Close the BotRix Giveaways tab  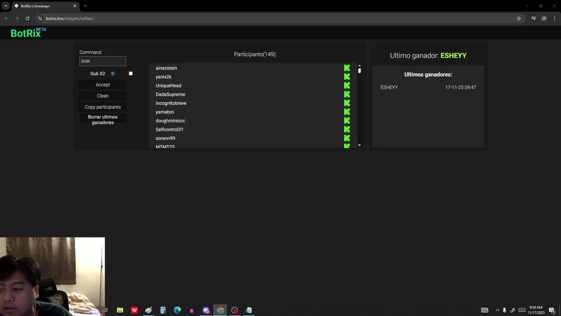[75, 6]
